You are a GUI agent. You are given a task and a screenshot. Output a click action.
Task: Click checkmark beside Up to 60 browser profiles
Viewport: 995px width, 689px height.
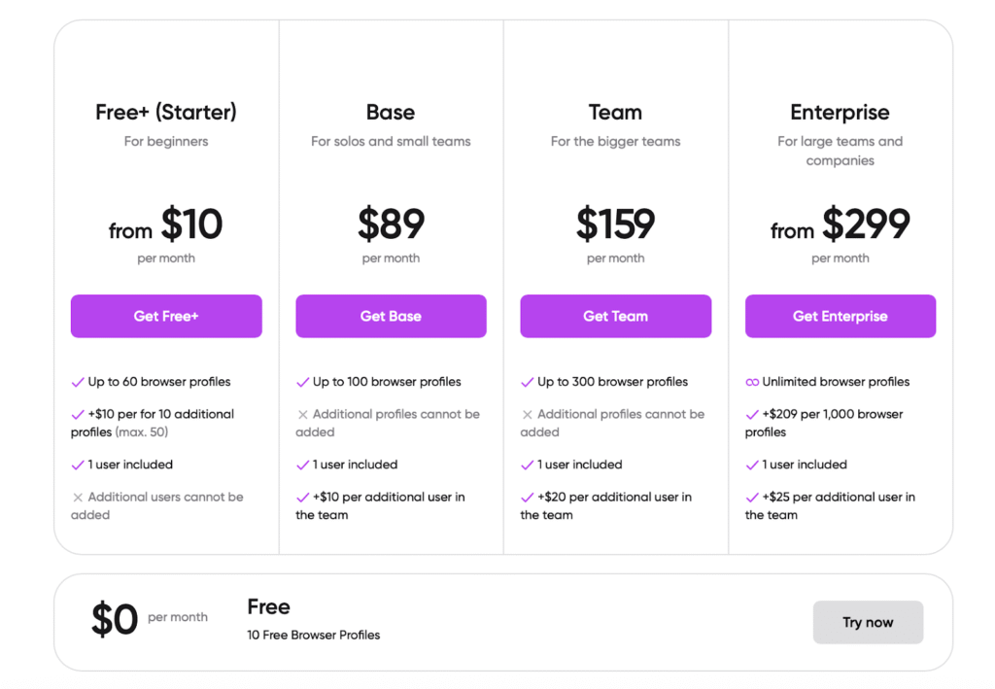[78, 382]
